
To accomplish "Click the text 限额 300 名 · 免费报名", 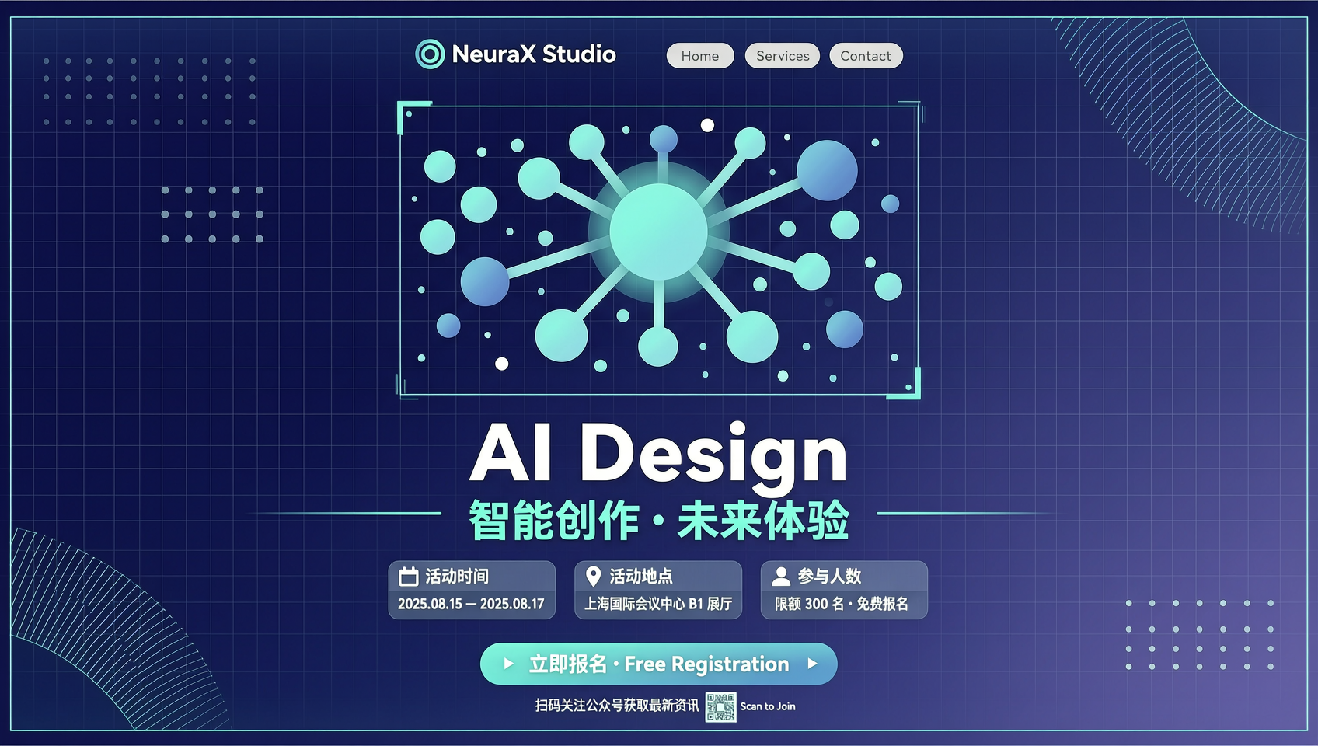I will point(842,604).
